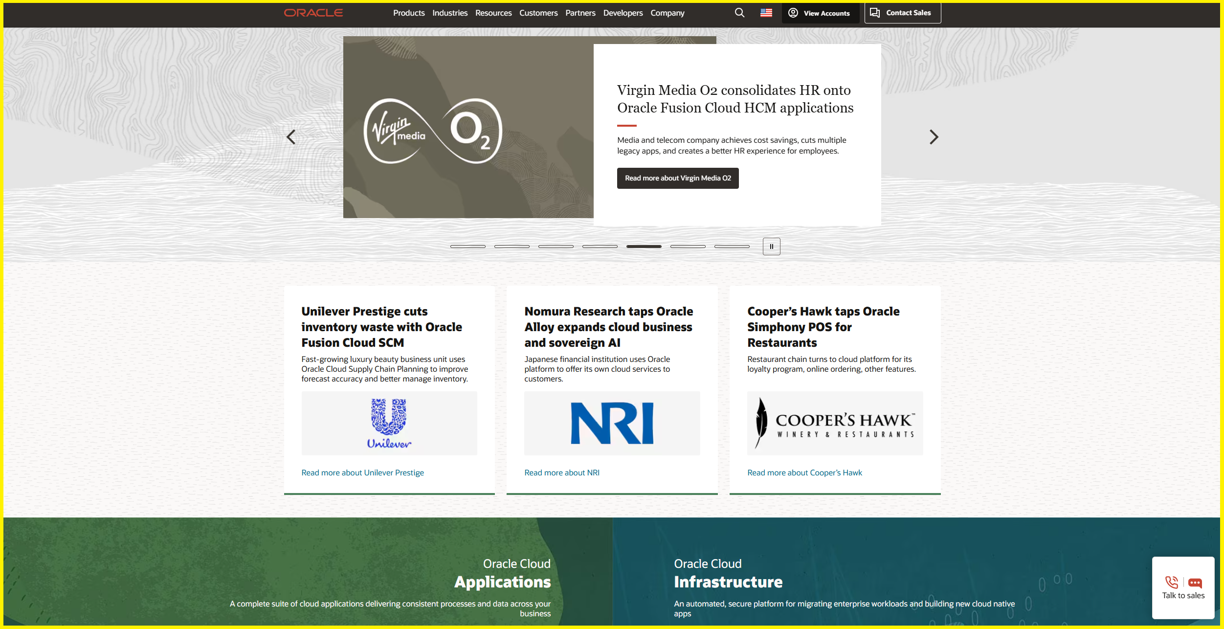Screen dimensions: 1224x629
Task: Click Contact Sales button
Action: [x=902, y=13]
